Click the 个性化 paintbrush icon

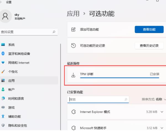[x=3, y=72]
